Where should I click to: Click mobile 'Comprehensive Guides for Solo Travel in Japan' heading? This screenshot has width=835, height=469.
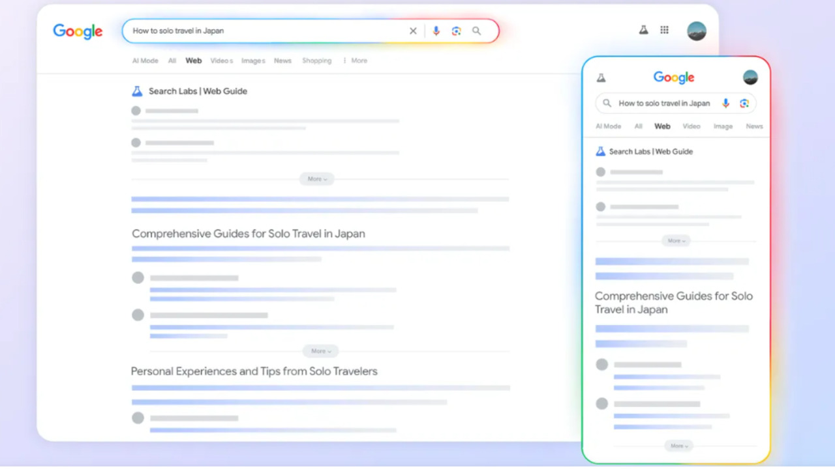[674, 303]
